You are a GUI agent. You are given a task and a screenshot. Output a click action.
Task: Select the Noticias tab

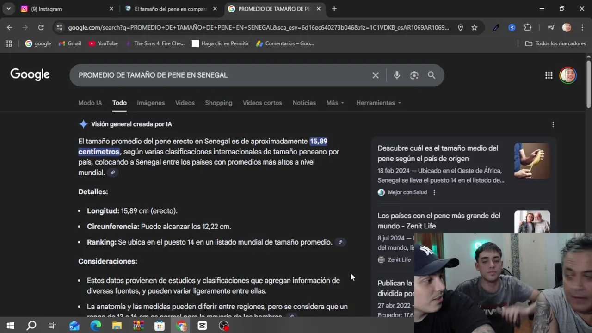[x=304, y=103]
